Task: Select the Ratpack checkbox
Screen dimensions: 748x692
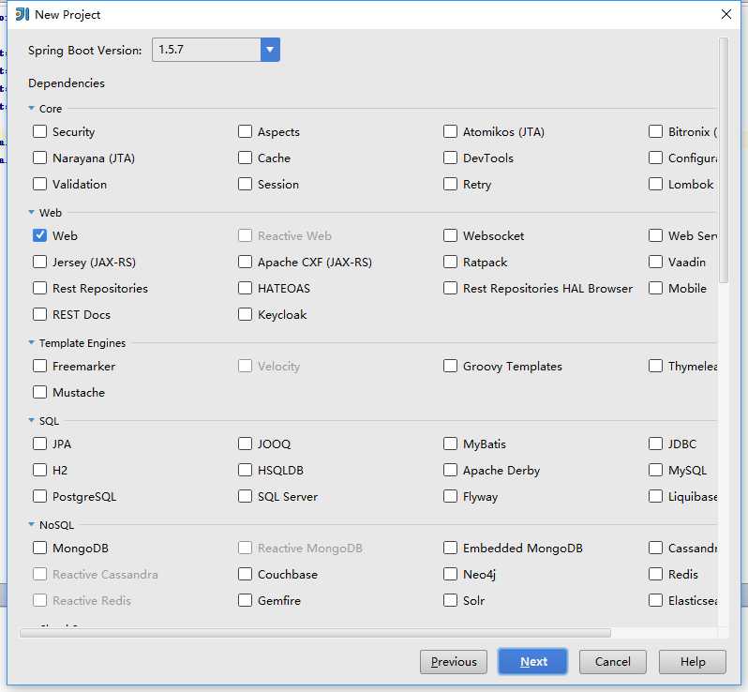Action: [x=450, y=262]
